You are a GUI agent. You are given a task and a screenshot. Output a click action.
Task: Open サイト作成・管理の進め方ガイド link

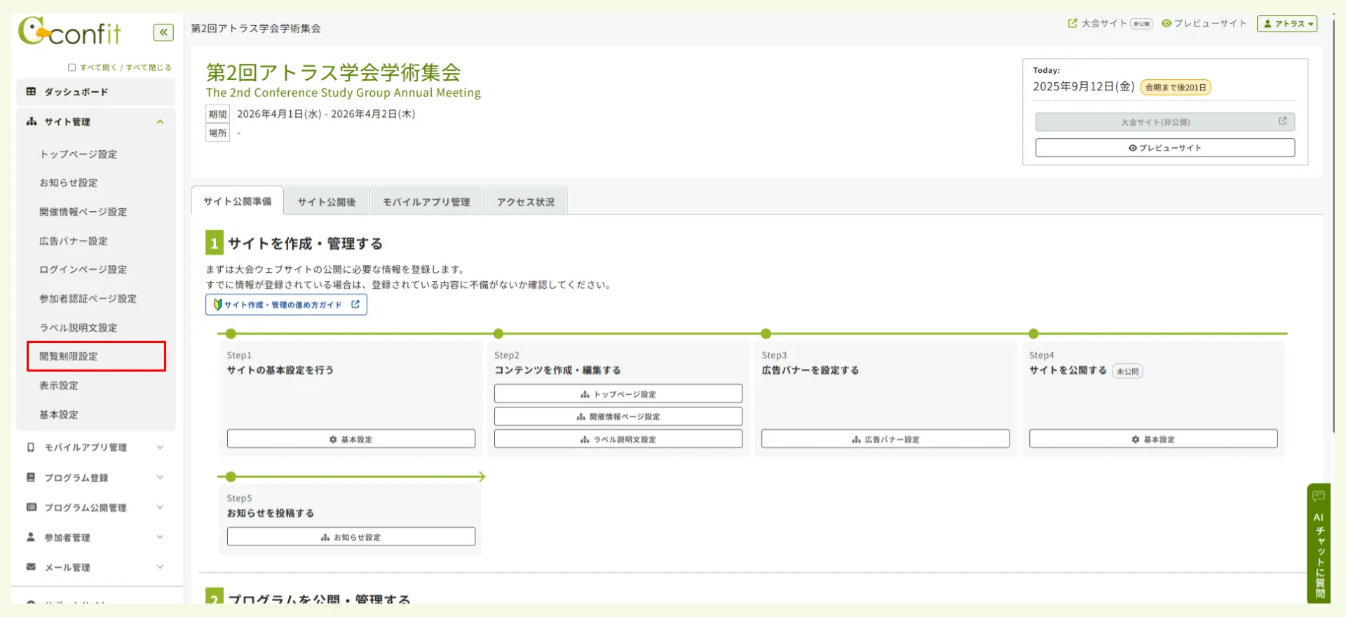286,304
